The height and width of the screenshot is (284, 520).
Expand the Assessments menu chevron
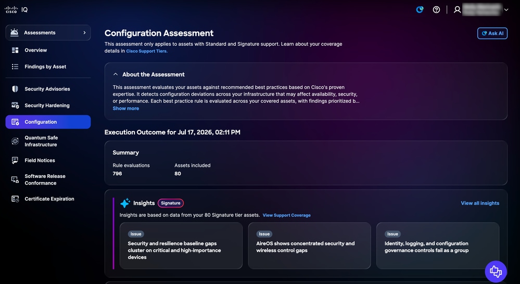point(84,32)
